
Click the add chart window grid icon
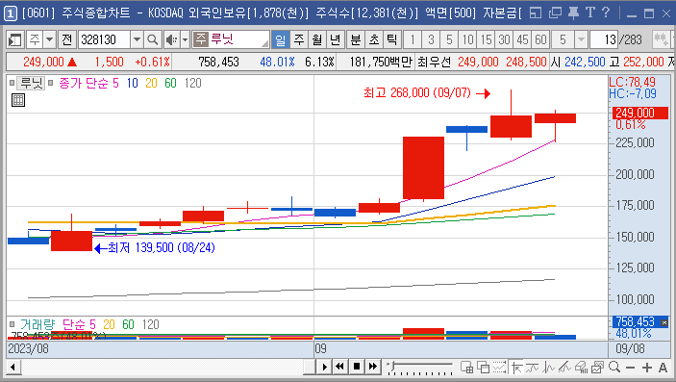(466, 368)
